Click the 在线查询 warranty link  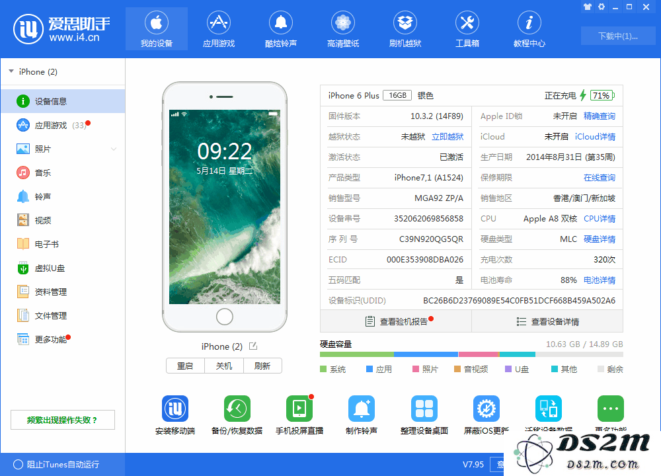pos(599,177)
